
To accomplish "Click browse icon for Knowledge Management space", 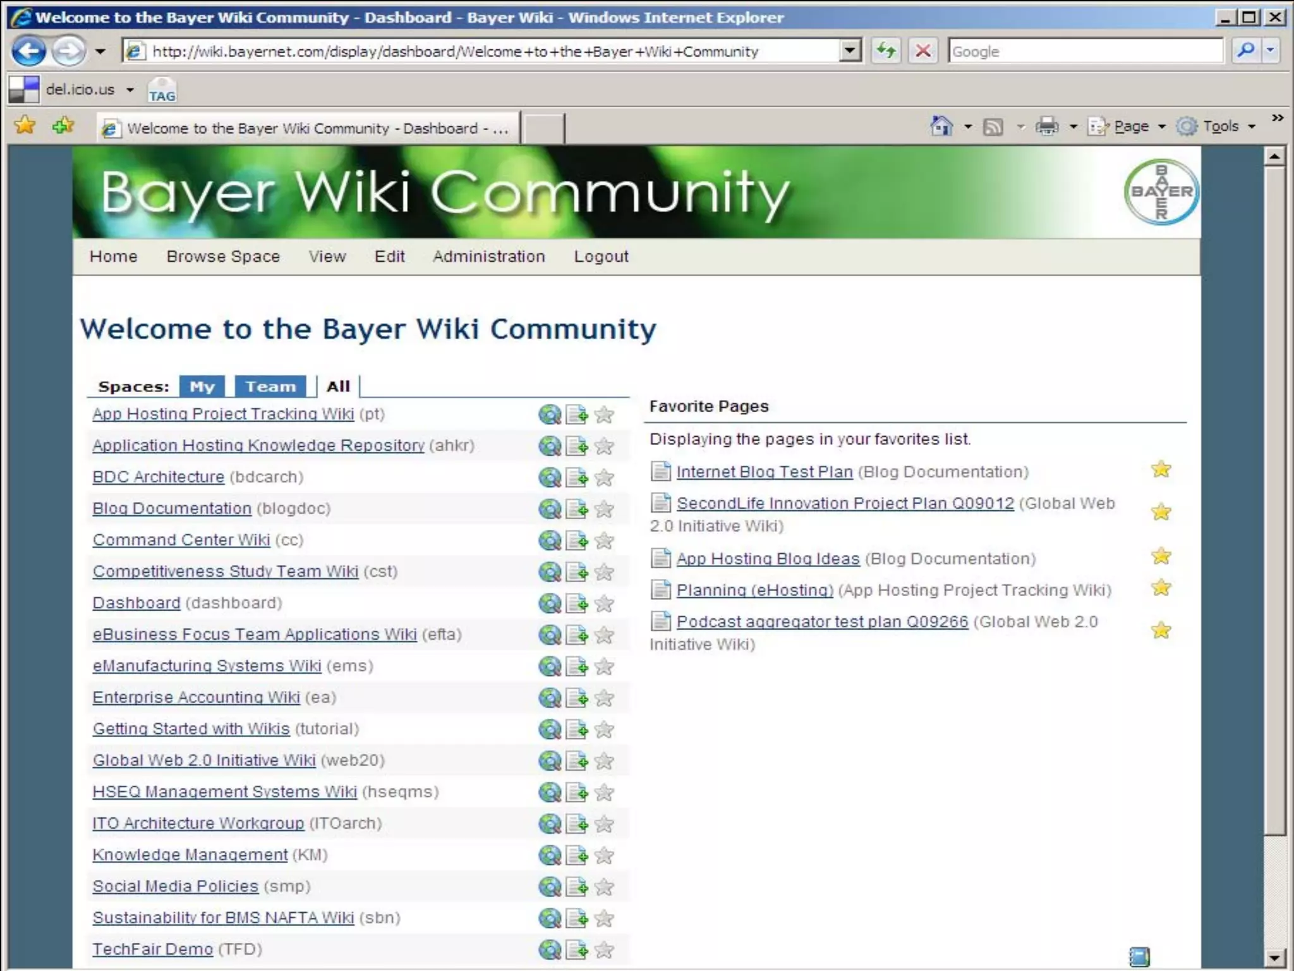I will (550, 855).
